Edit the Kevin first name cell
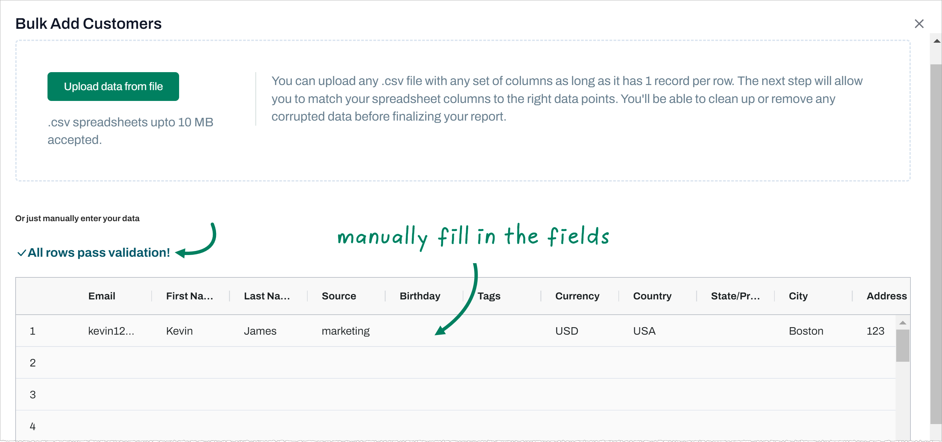The image size is (942, 442). pos(179,331)
